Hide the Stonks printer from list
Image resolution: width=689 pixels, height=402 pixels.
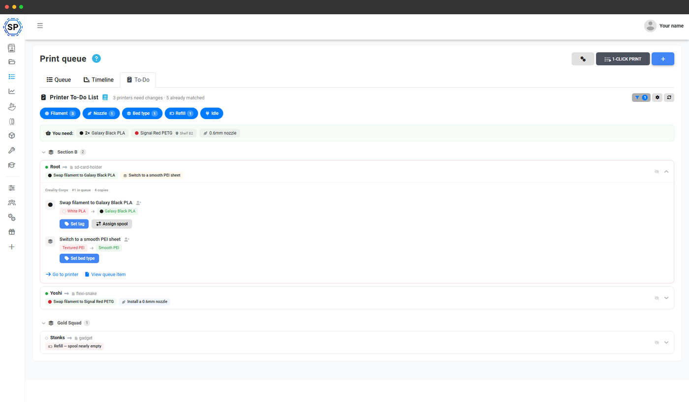pyautogui.click(x=657, y=342)
